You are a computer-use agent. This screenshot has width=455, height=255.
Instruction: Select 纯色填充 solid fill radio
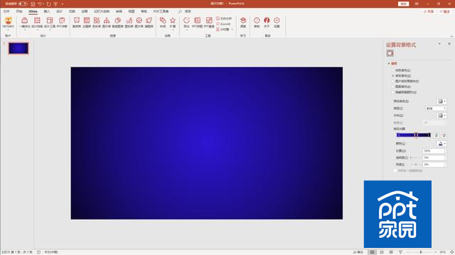point(393,70)
